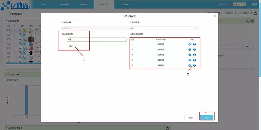Viewport: 261px width, 130px height.
Task: Check the checkbox for product ID 6
Action: [x=9, y=53]
